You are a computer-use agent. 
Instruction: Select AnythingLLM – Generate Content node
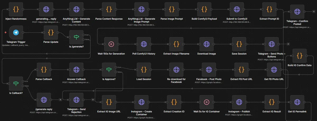point(76,9)
